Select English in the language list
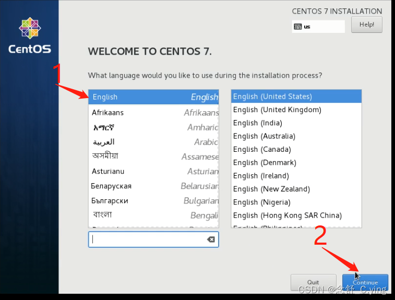395x300 pixels. [x=153, y=97]
